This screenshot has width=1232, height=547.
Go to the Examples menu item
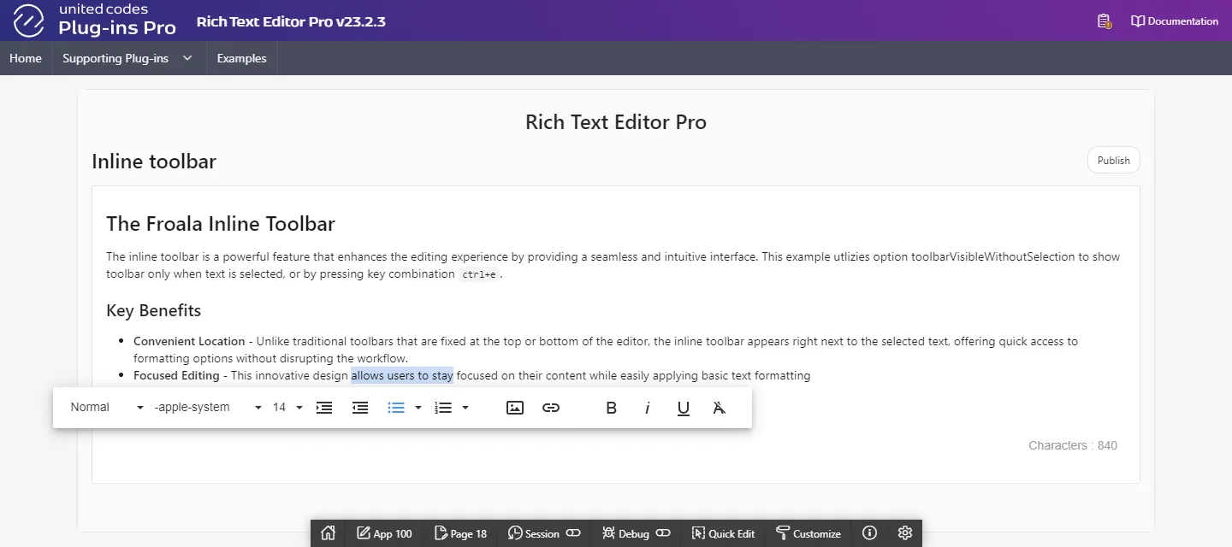[x=241, y=58]
